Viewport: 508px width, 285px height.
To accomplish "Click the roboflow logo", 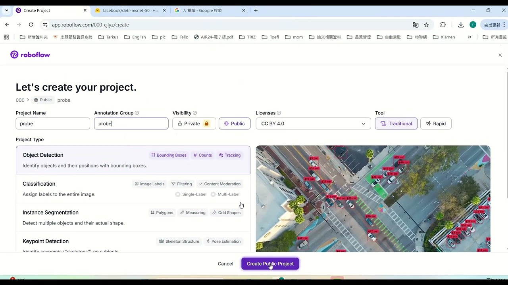I will [x=30, y=55].
